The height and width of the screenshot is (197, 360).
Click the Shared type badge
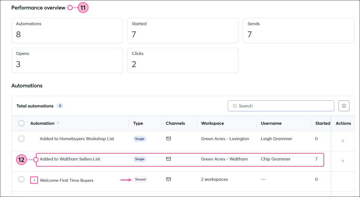pyautogui.click(x=140, y=179)
